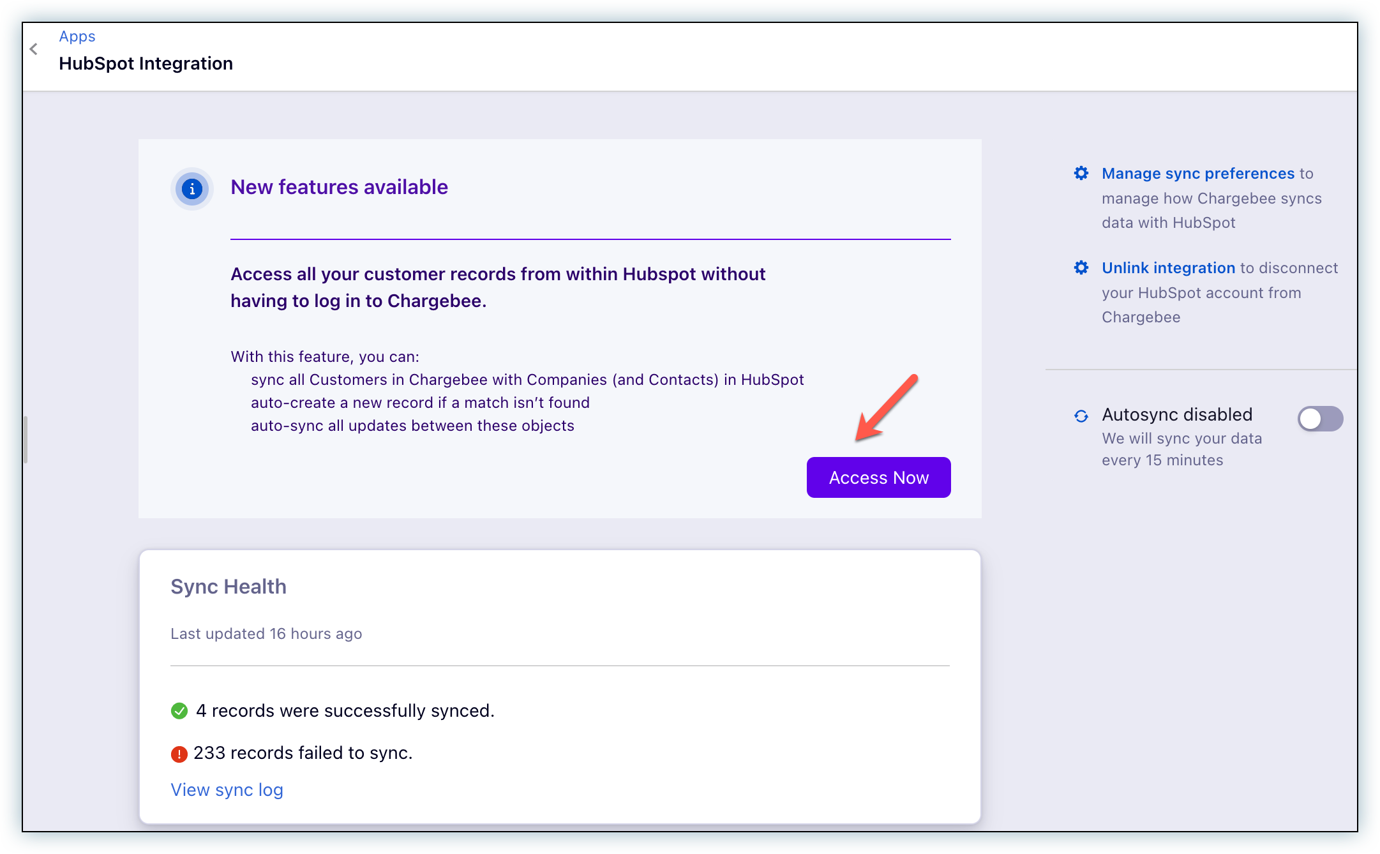Click the back chevron arrow
The image size is (1380, 854).
pyautogui.click(x=34, y=49)
